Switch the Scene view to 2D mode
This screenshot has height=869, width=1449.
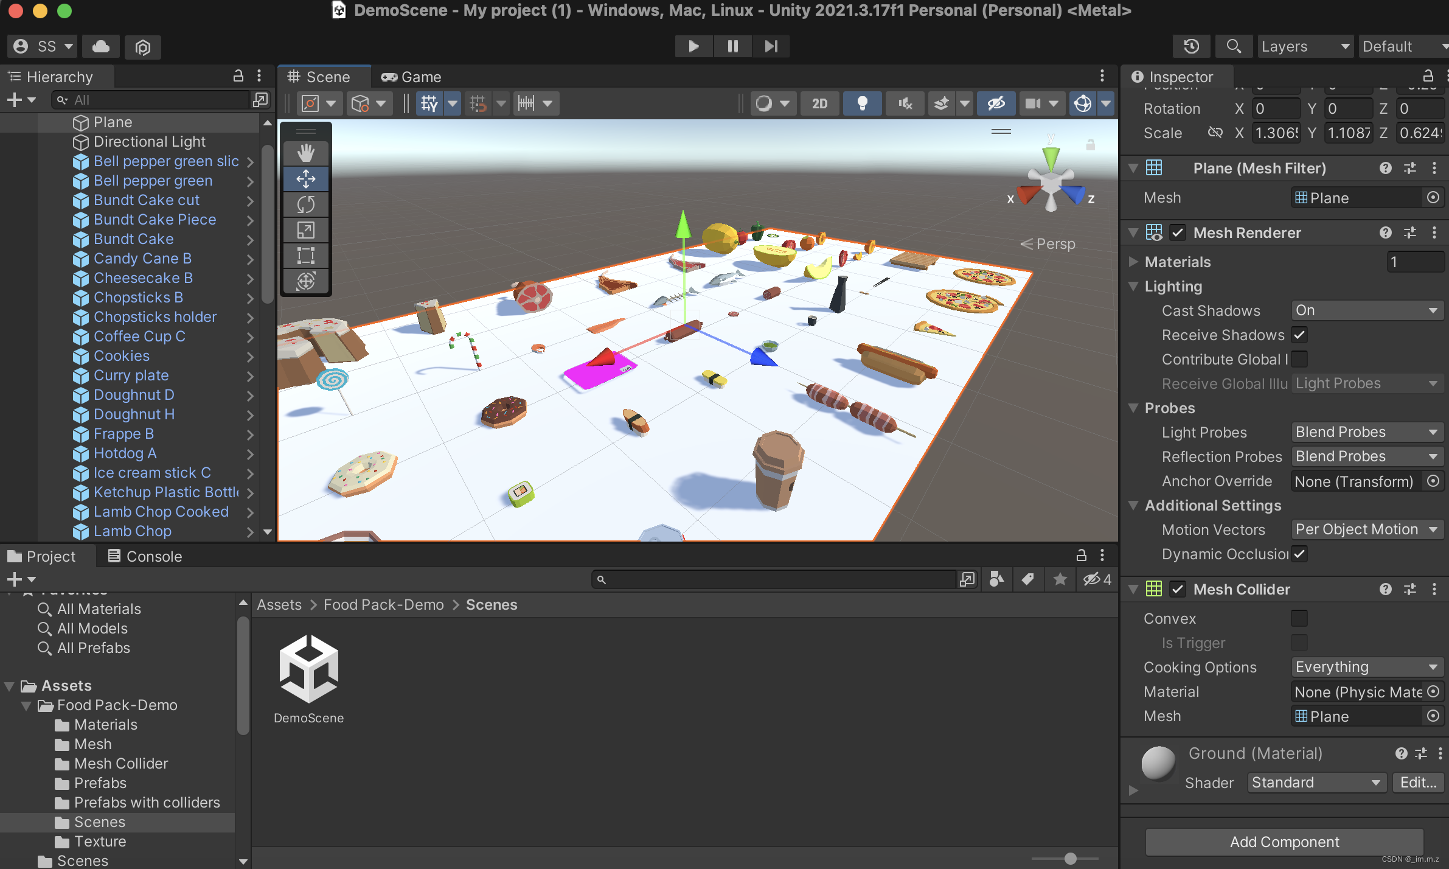click(819, 103)
